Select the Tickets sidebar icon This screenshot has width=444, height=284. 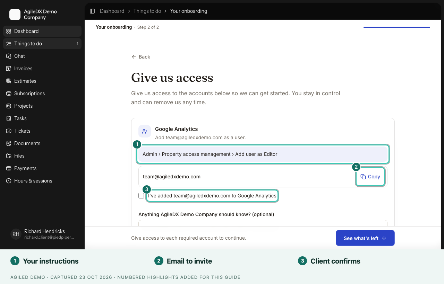[x=9, y=131]
